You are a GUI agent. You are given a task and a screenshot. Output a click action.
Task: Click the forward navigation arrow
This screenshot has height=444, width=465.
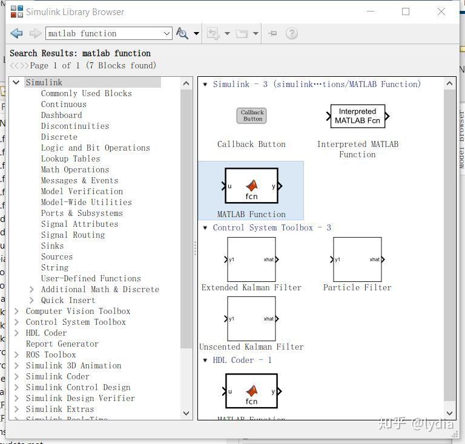pos(35,33)
